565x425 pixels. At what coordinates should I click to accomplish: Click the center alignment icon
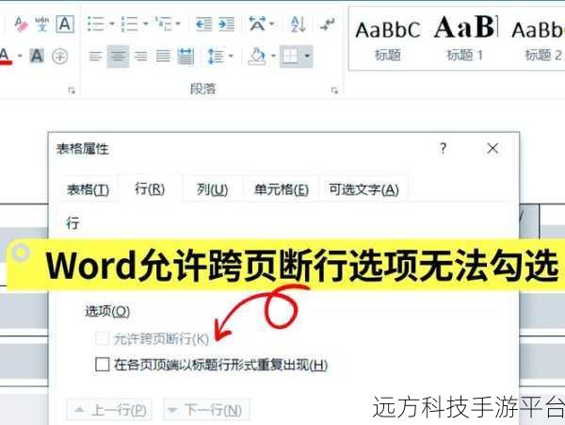119,57
